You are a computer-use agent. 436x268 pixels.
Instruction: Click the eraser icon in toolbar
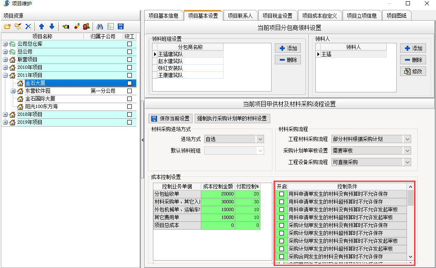click(76, 26)
